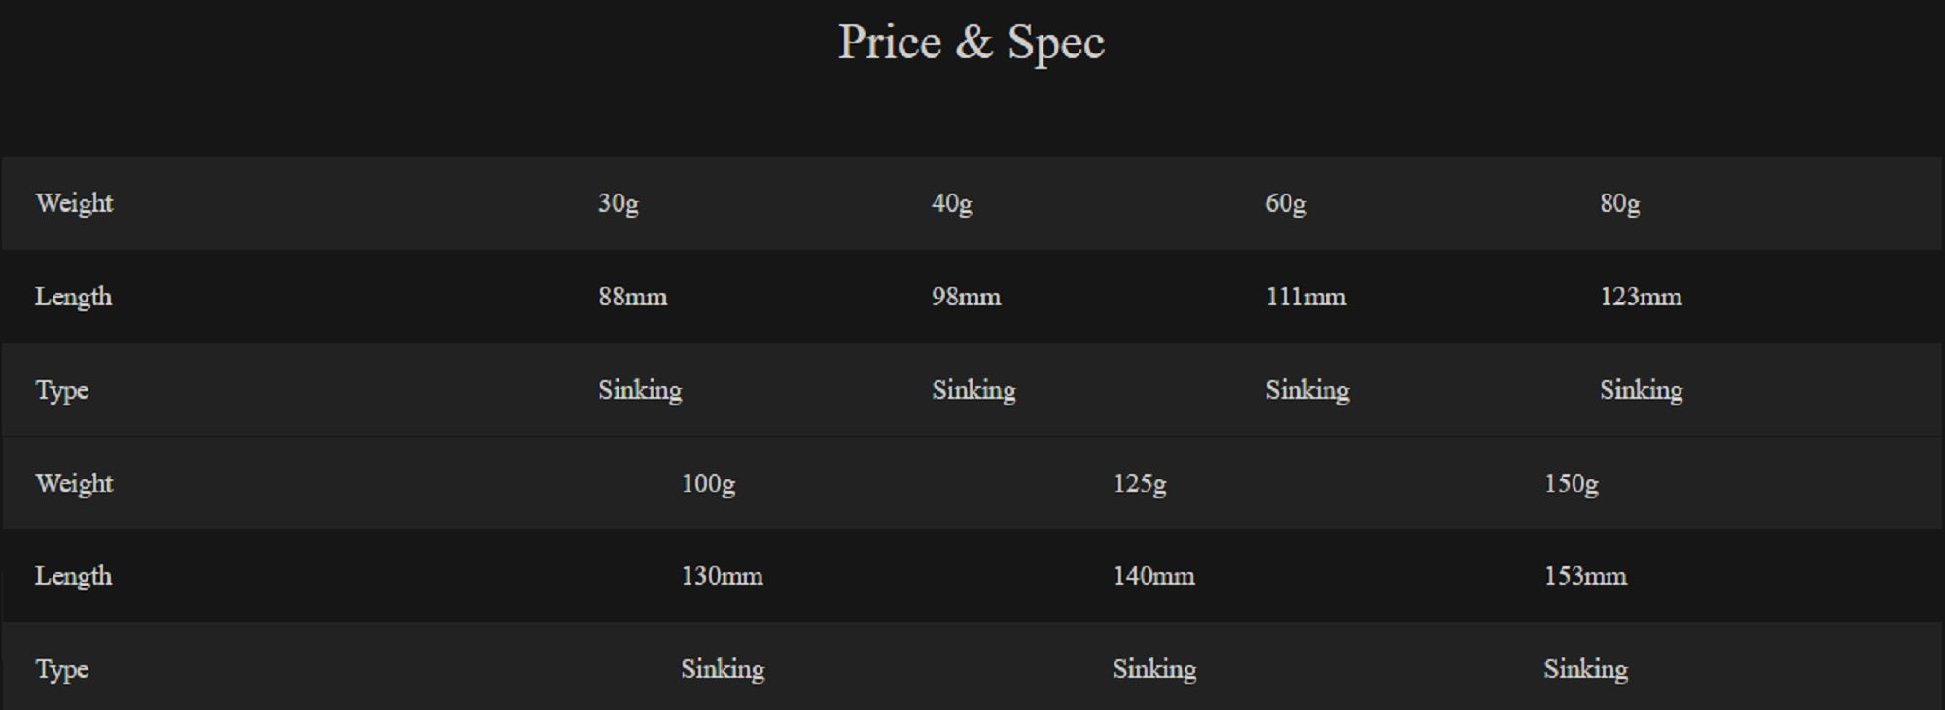Select the 100g weight cell
Screen dimensions: 1945x710
(x=708, y=483)
